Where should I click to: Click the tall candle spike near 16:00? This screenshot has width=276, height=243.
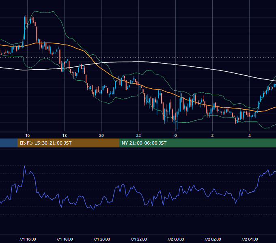click(x=24, y=28)
